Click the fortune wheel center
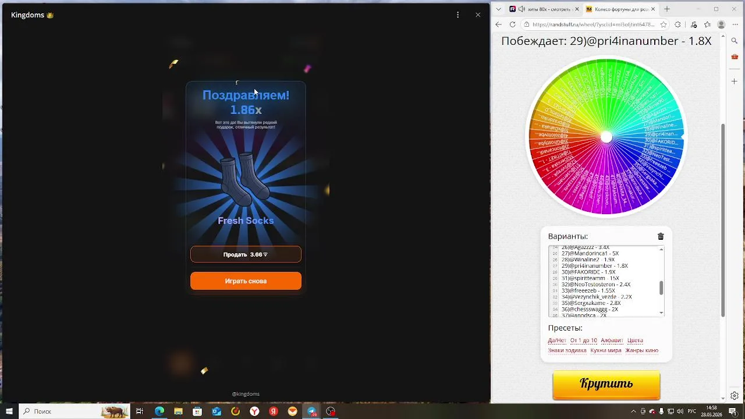This screenshot has width=745, height=419. pos(606,137)
